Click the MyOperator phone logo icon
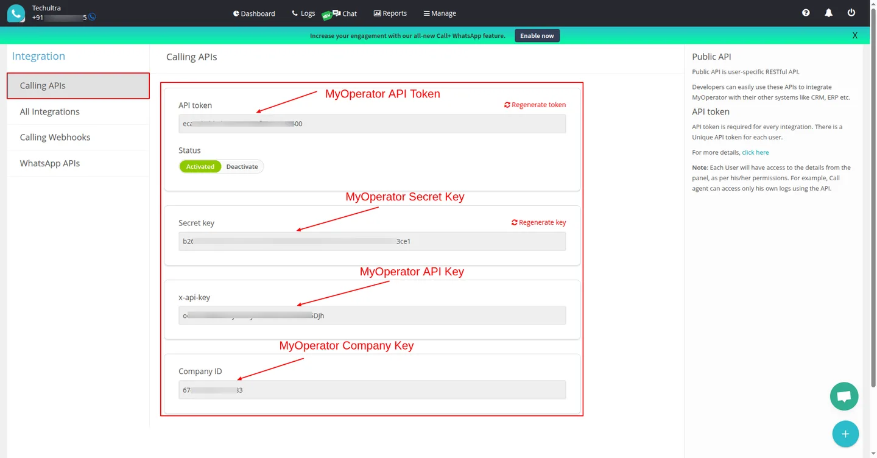The width and height of the screenshot is (877, 458). (x=16, y=13)
